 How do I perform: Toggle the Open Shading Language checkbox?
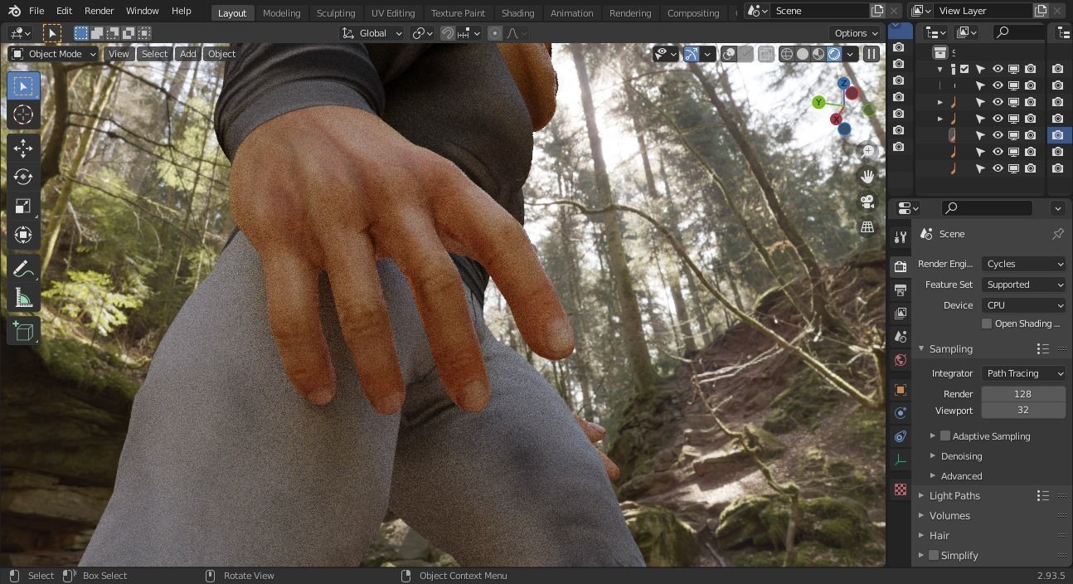pyautogui.click(x=987, y=324)
